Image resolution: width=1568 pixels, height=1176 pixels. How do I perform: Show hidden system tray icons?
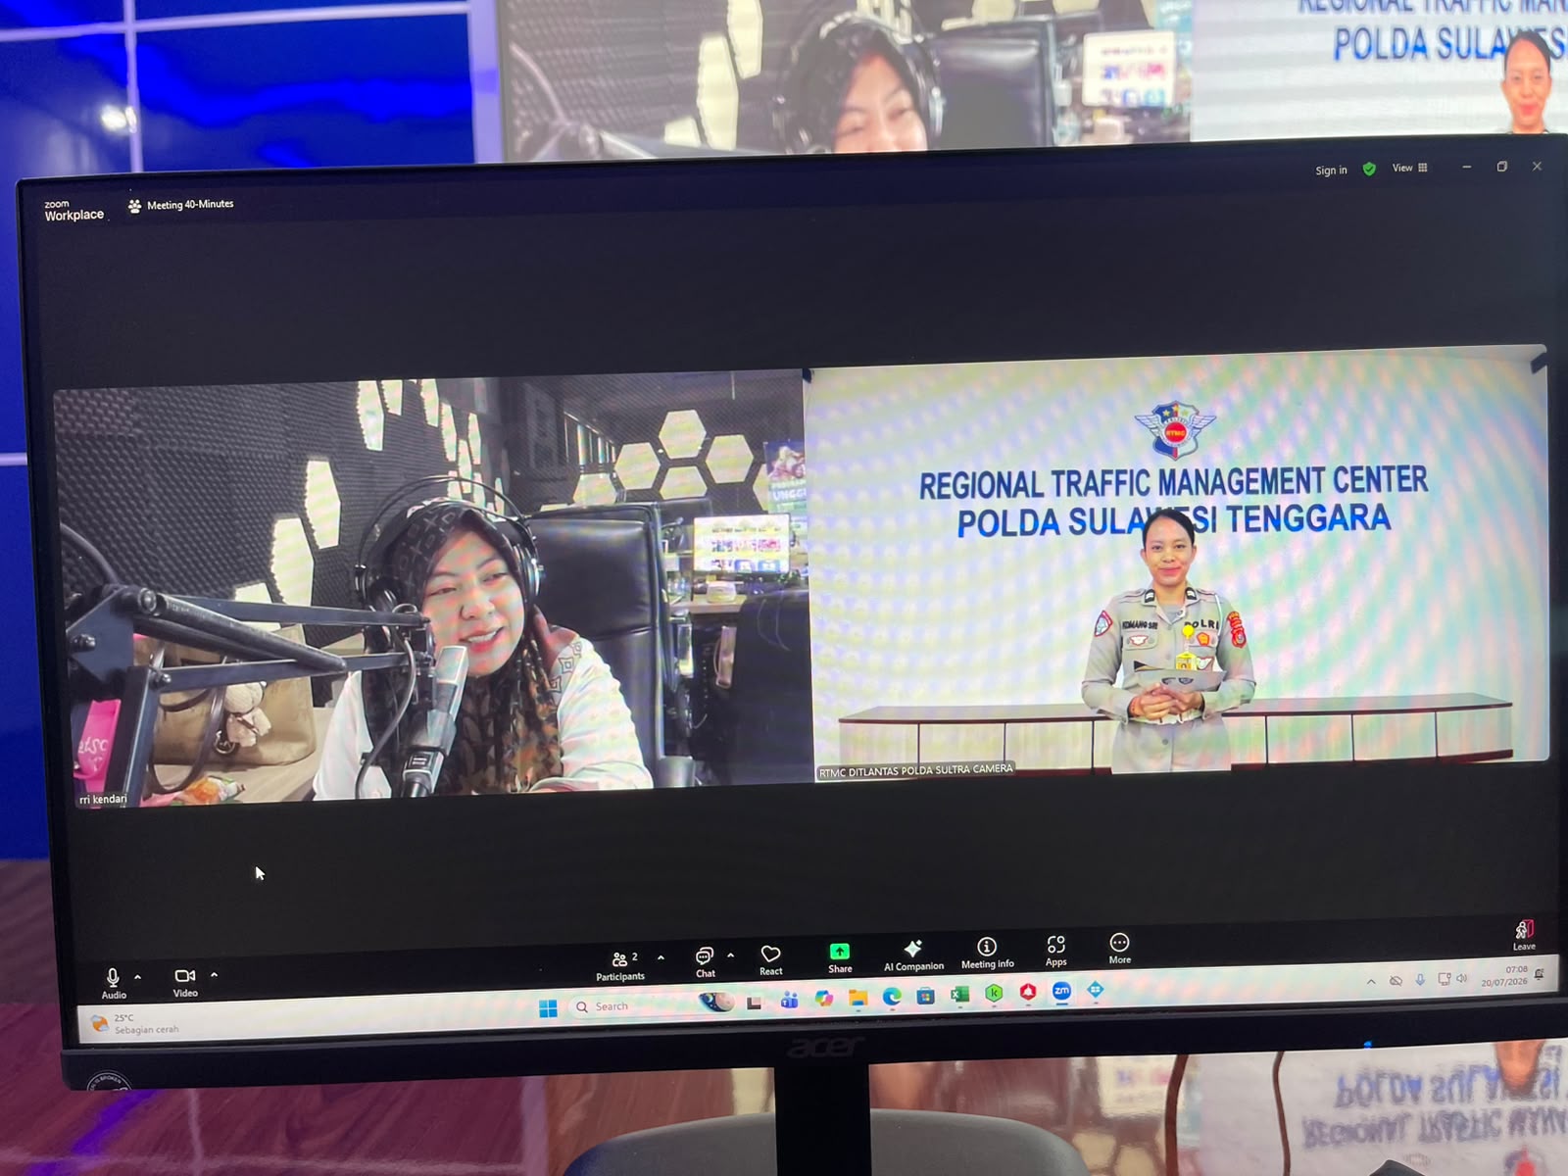(1371, 981)
